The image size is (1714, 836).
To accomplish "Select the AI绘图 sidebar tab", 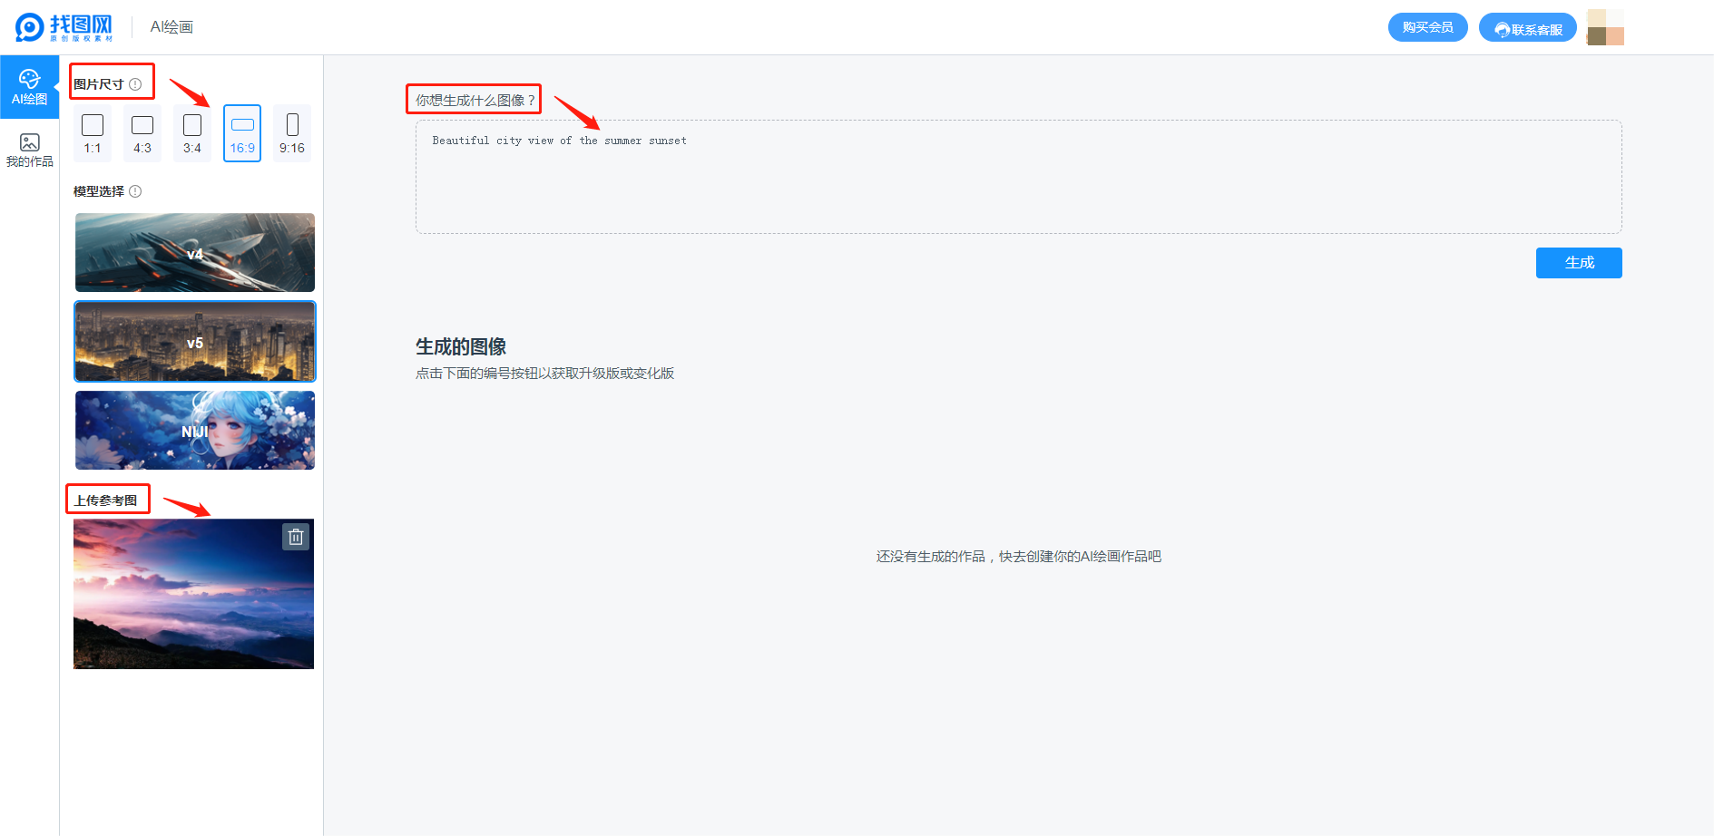I will point(29,87).
